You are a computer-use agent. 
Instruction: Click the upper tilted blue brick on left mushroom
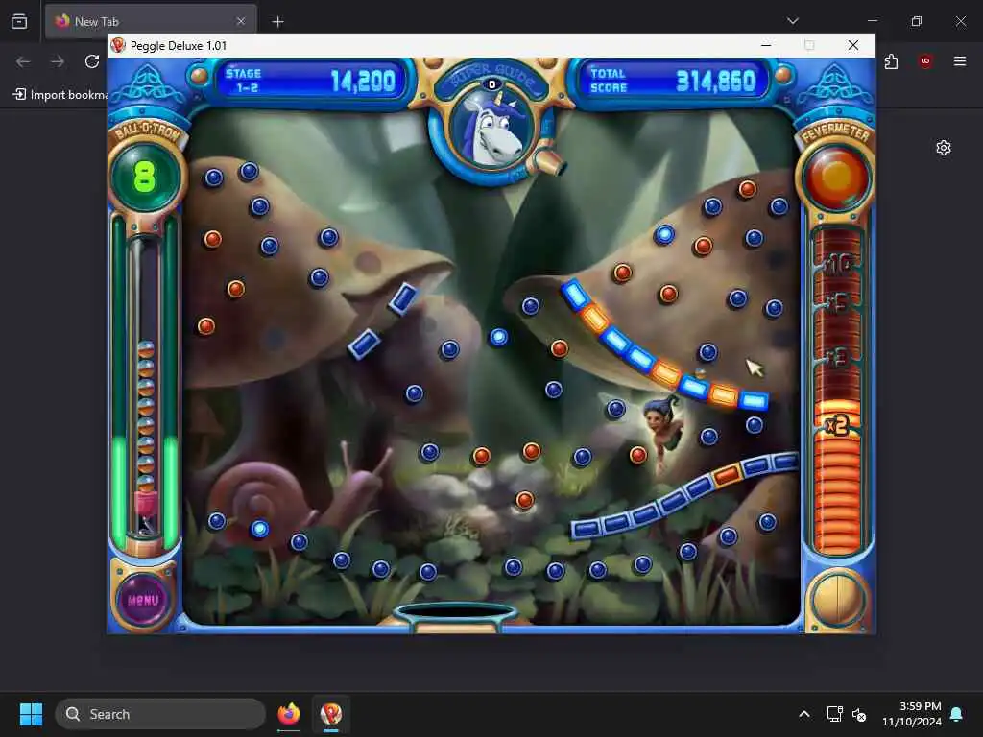403,297
